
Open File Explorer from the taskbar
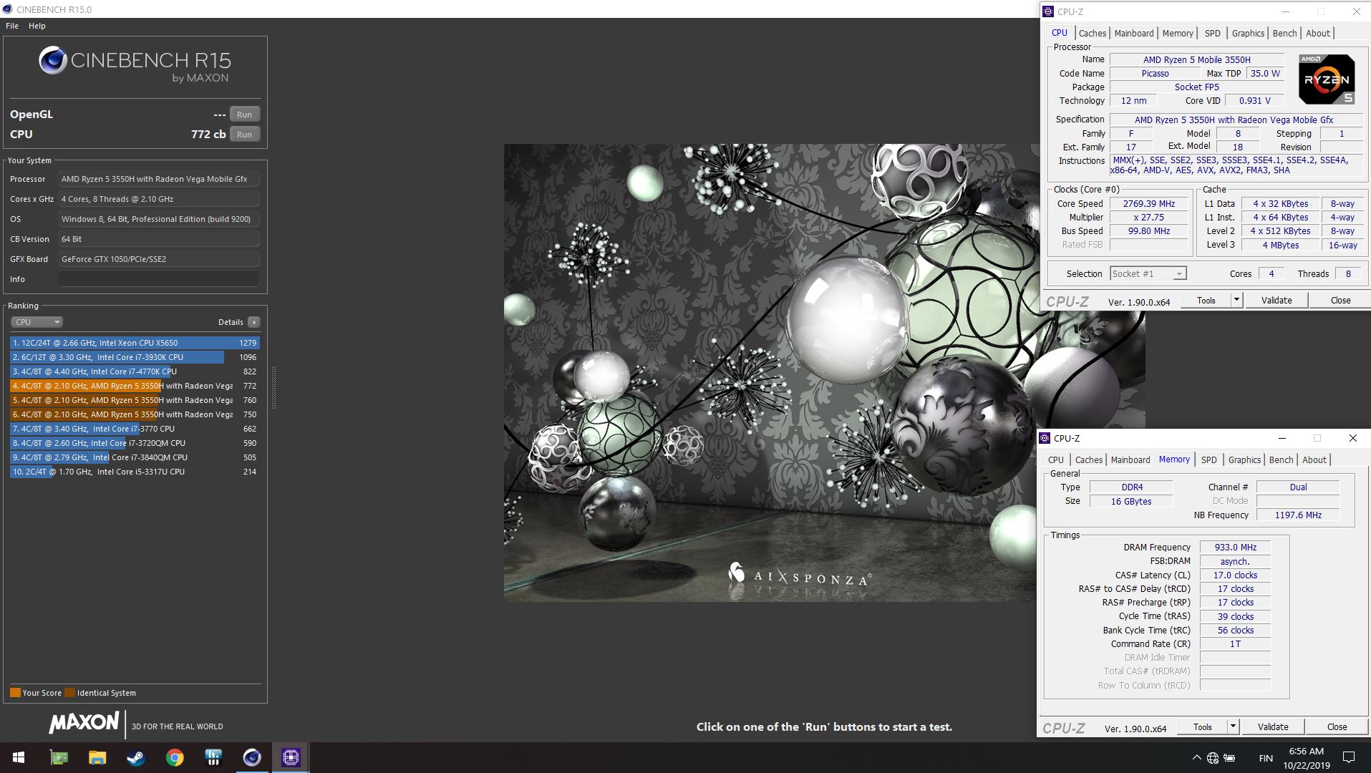97,757
